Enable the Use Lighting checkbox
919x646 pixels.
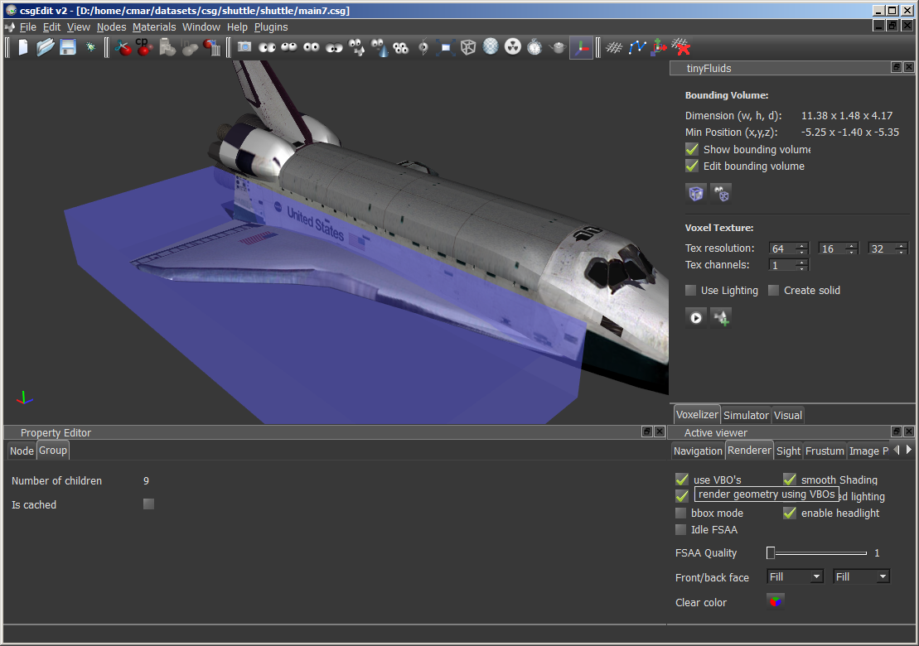pyautogui.click(x=691, y=291)
